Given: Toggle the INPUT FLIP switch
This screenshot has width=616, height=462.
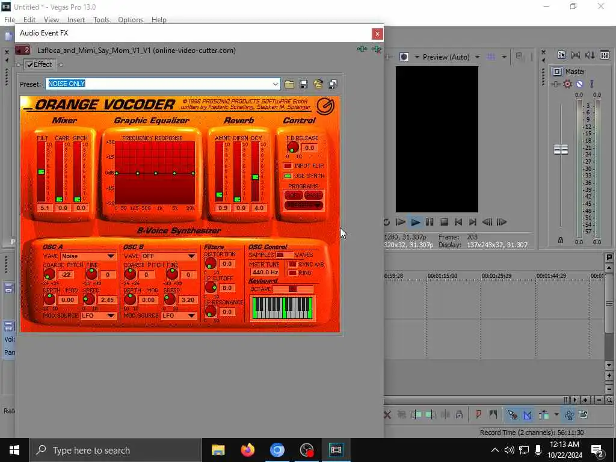Looking at the screenshot, I should click(288, 166).
